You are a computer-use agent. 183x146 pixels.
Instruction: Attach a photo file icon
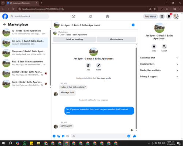(59, 136)
